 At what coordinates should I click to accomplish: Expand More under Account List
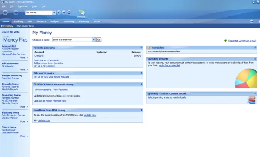24,58
